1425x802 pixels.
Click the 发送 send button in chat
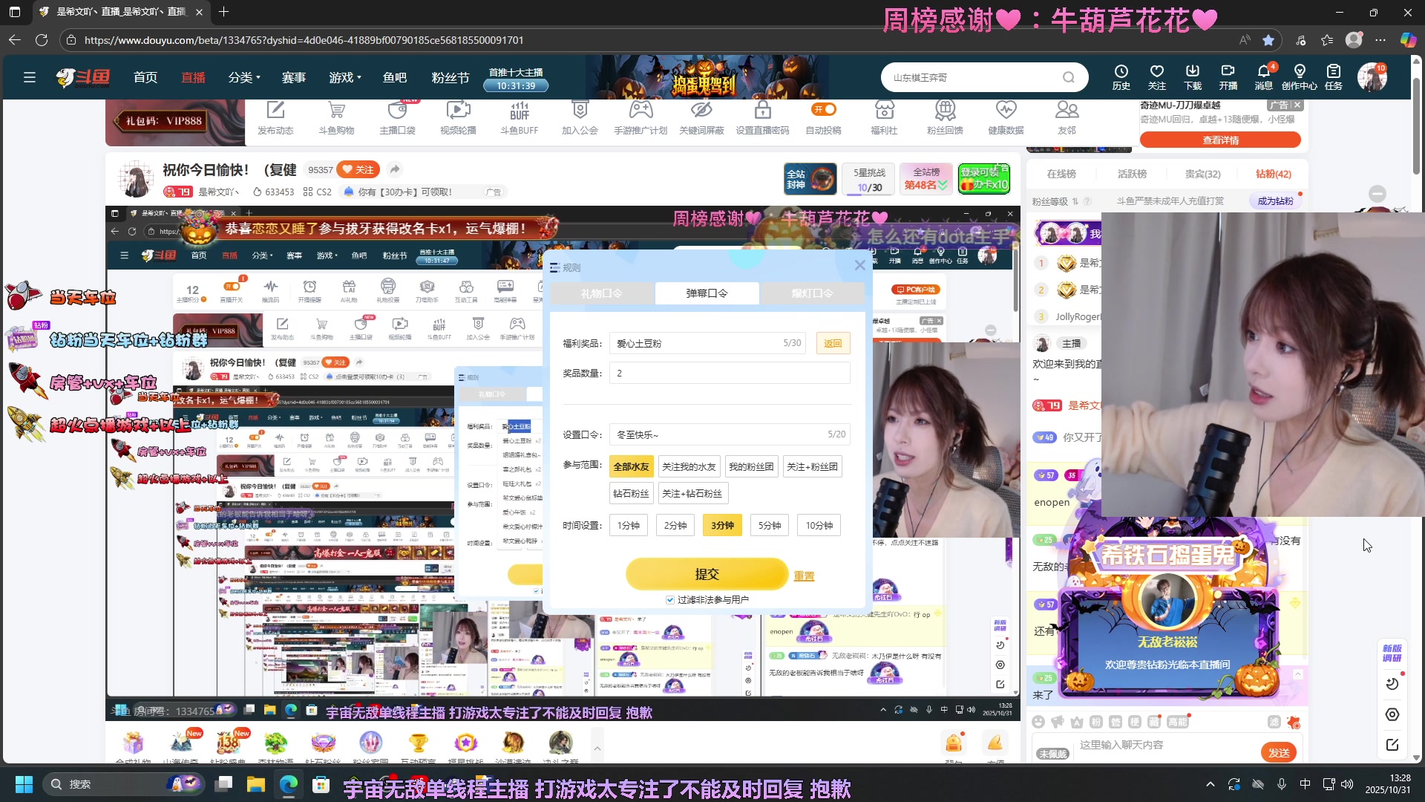coord(1278,752)
